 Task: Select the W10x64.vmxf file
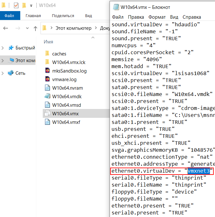tap(66, 122)
